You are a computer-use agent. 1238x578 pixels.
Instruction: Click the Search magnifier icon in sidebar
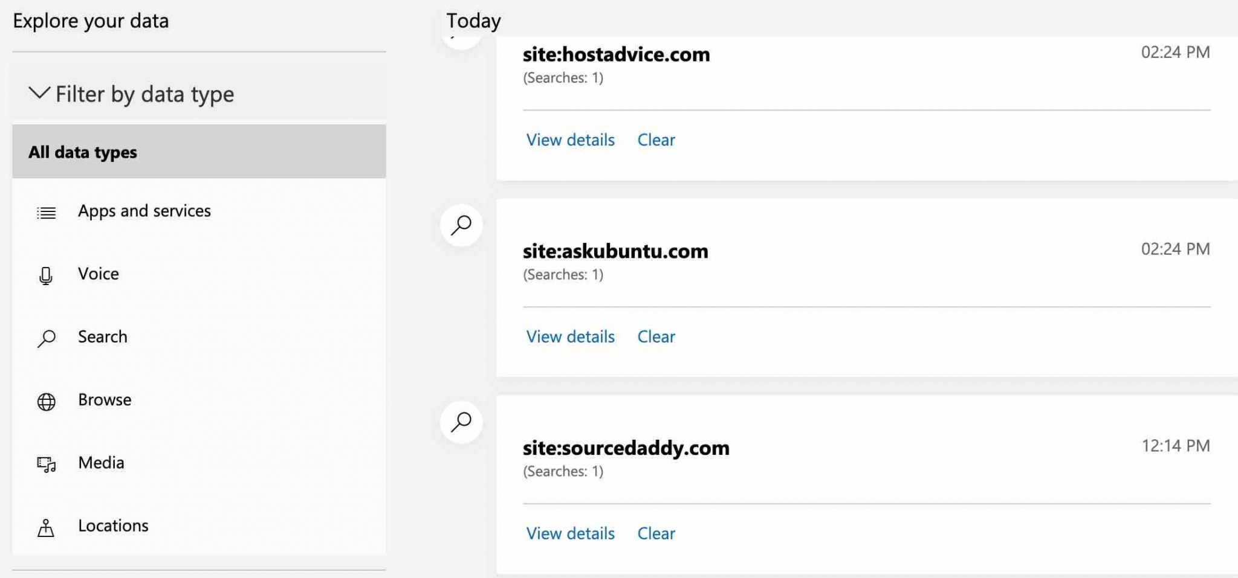(47, 338)
